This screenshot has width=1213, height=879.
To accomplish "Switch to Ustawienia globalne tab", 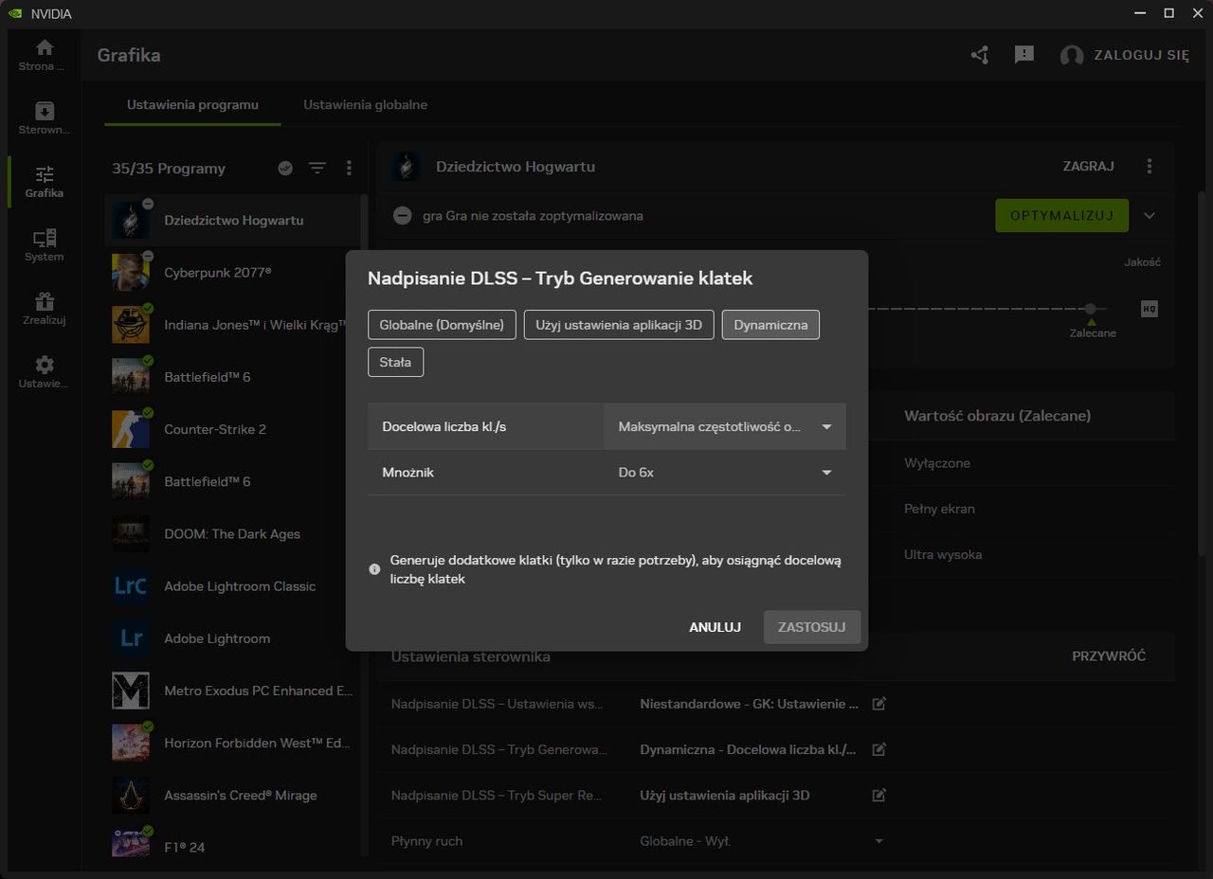I will pos(365,105).
